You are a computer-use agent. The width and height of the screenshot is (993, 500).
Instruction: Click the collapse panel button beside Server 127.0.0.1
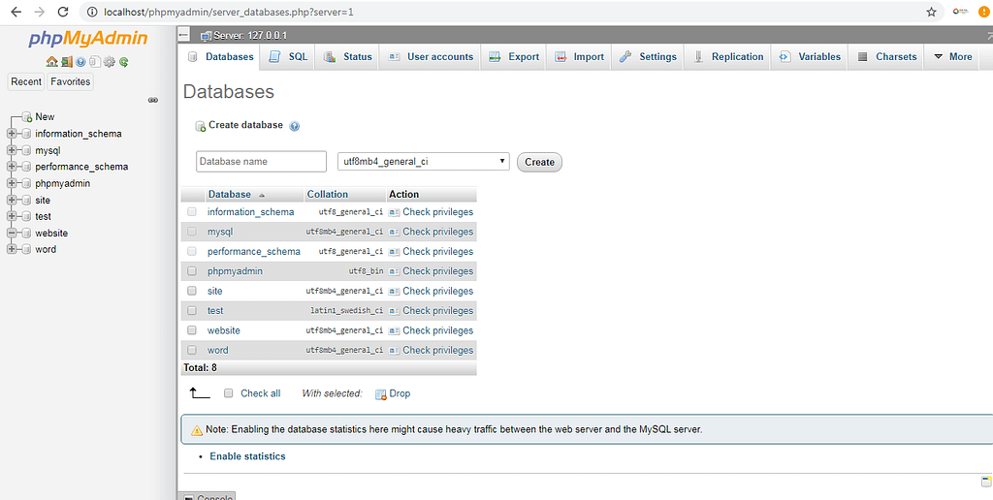pyautogui.click(x=184, y=36)
